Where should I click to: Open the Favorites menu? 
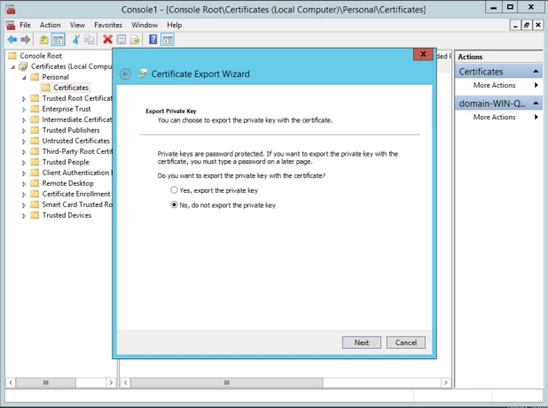[108, 25]
